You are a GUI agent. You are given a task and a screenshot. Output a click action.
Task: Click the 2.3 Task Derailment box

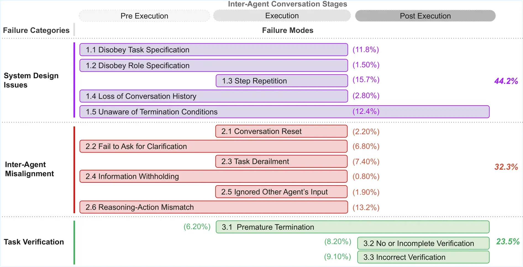tap(281, 161)
